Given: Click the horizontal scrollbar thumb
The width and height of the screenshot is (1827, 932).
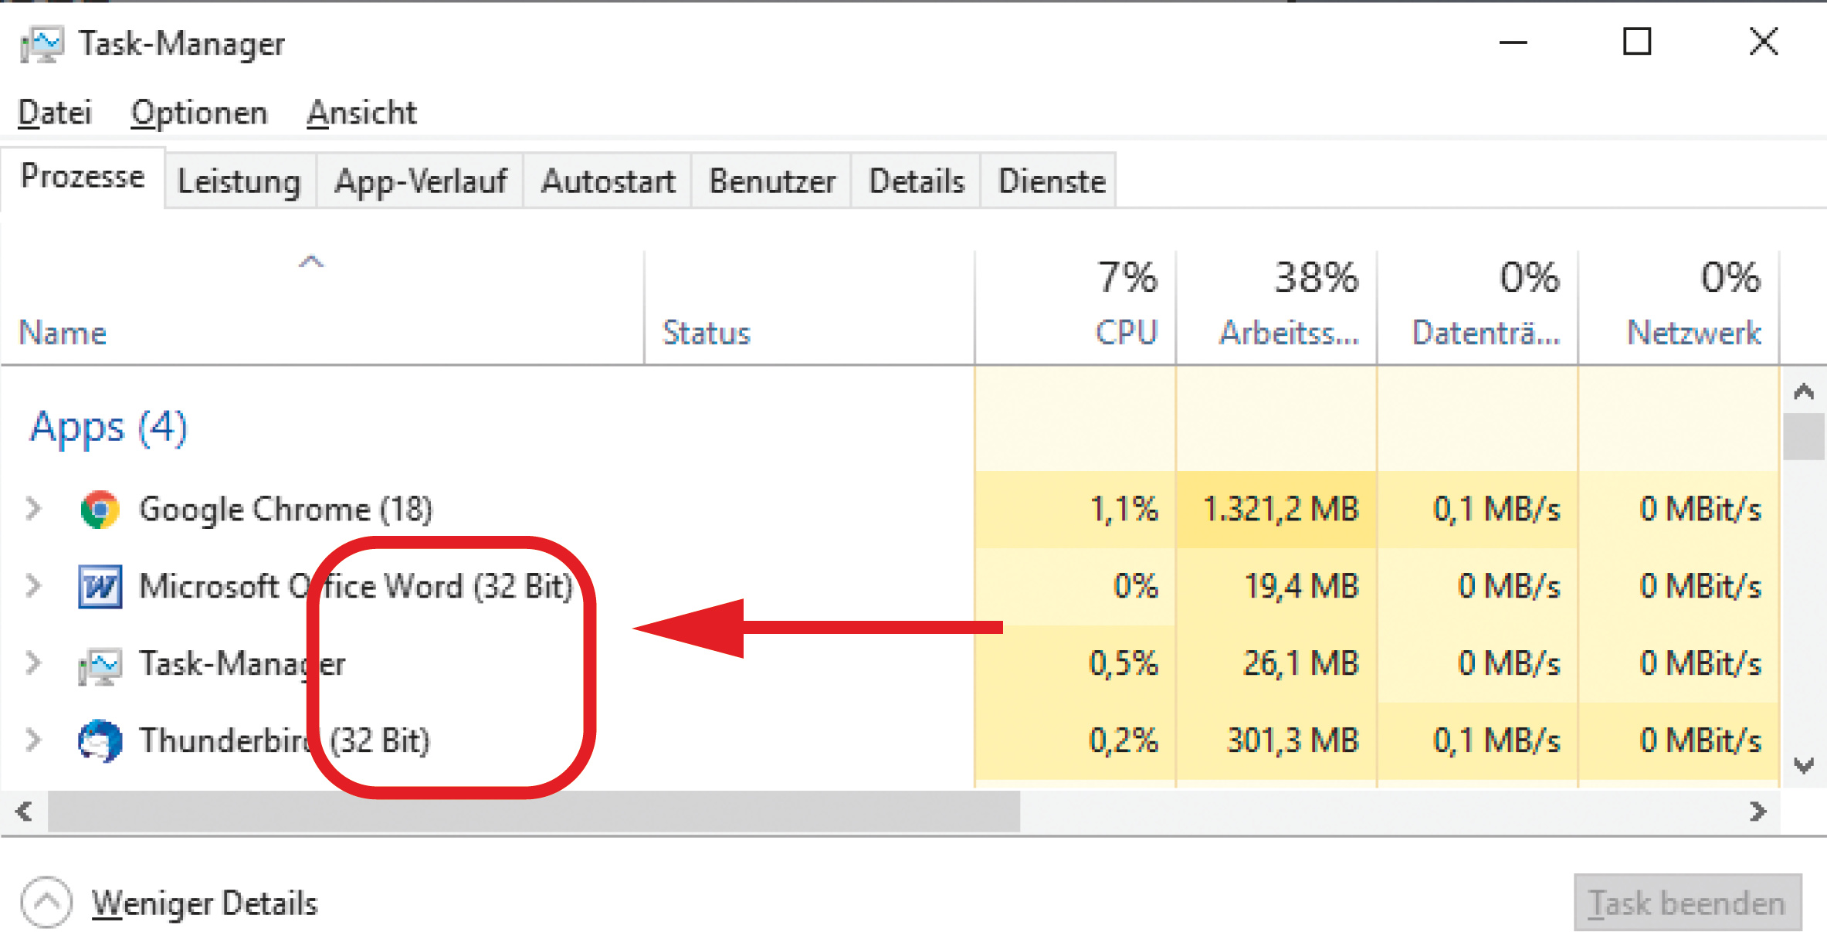Looking at the screenshot, I should coord(533,812).
